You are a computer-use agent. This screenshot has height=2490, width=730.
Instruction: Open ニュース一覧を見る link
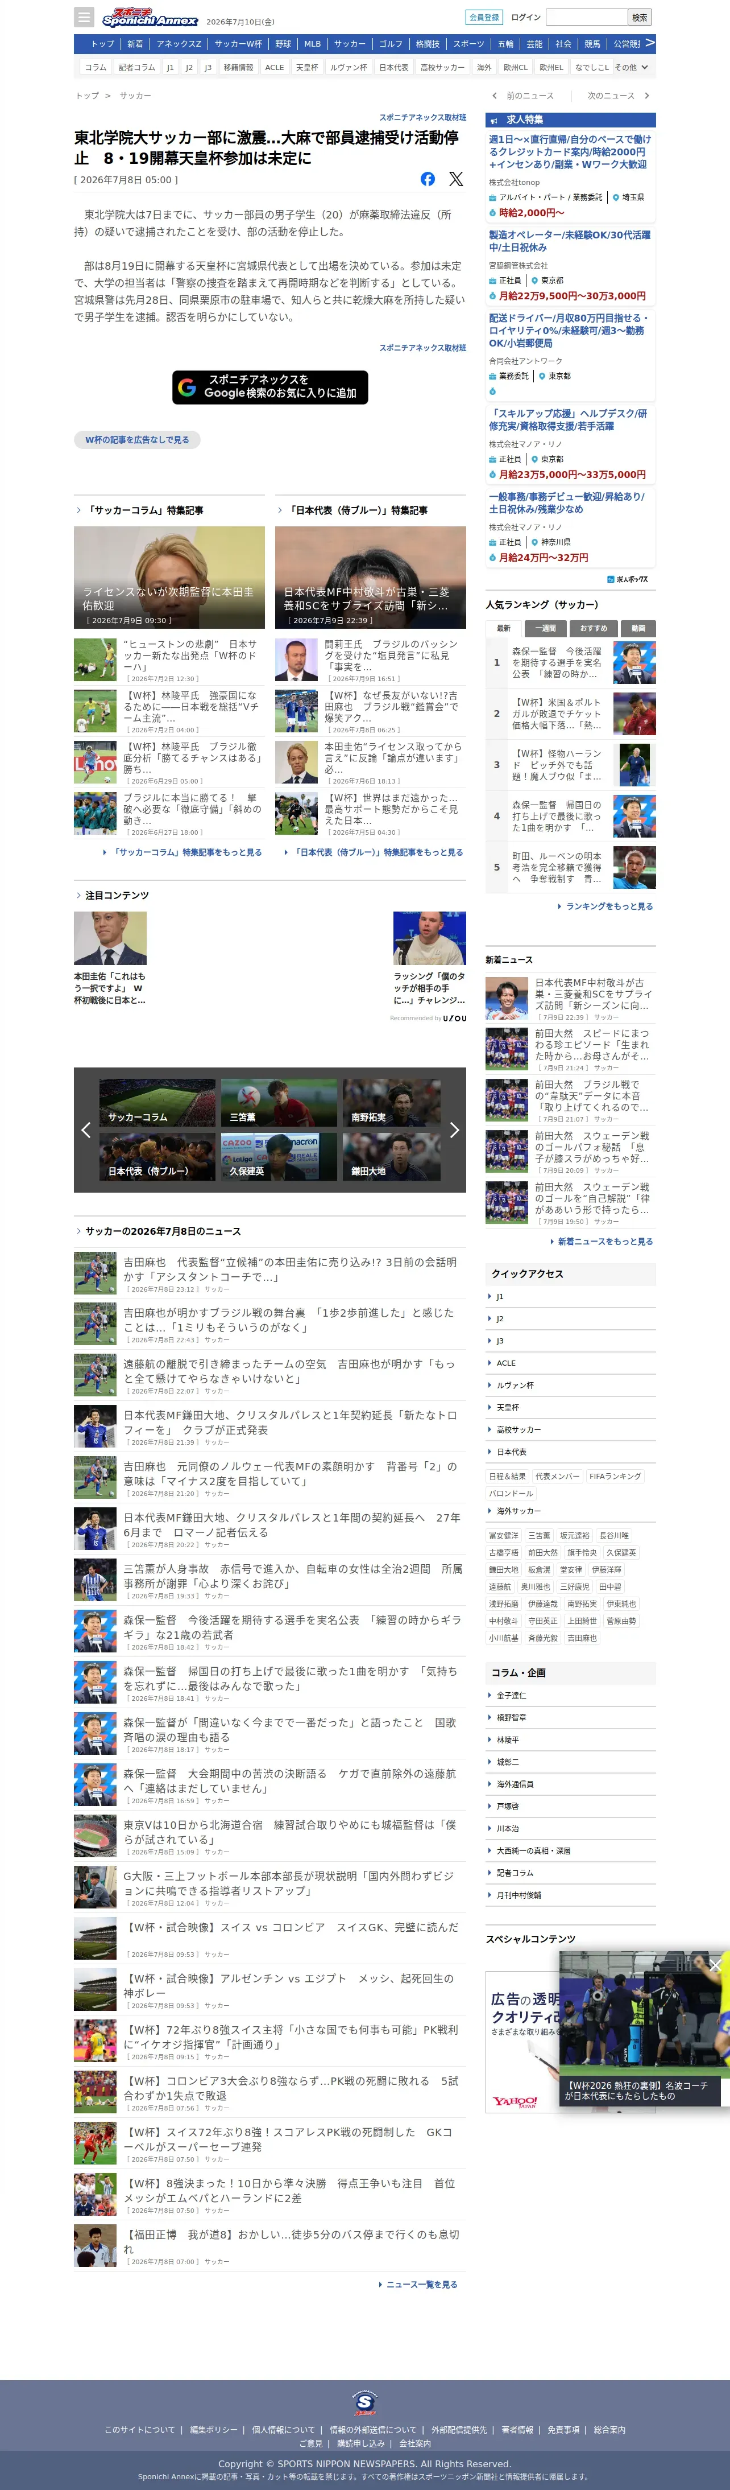pyautogui.click(x=421, y=2284)
